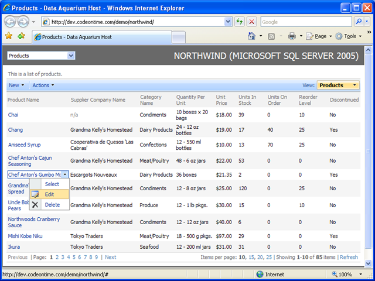Open the zoom level dropdown arrow
375x281 pixels.
[x=360, y=275]
